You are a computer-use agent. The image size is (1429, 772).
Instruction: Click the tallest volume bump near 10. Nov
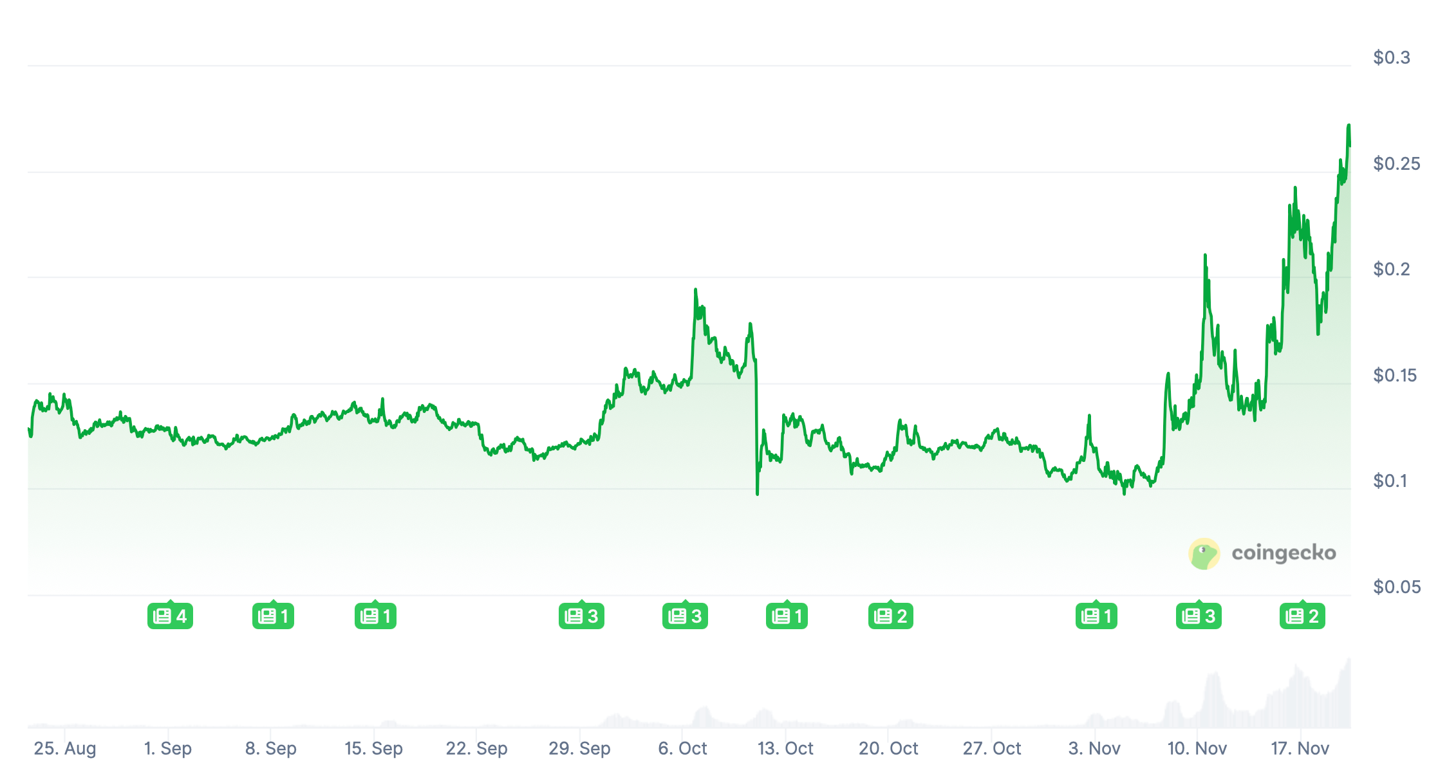[1213, 675]
